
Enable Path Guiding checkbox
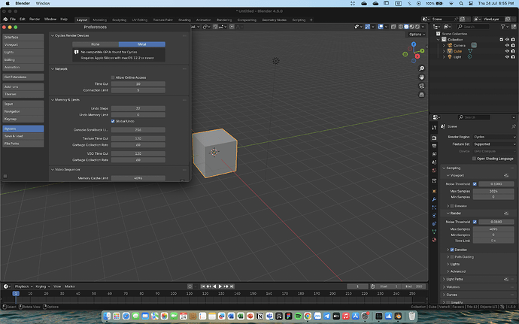pos(452,257)
